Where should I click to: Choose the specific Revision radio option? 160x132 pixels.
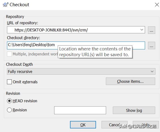9,110
